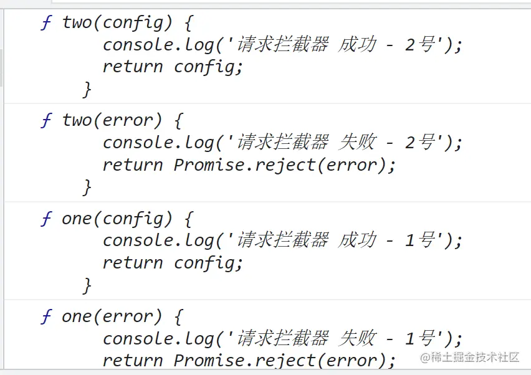Click 'return config;' inside two(config)
531x375 pixels.
(173, 67)
